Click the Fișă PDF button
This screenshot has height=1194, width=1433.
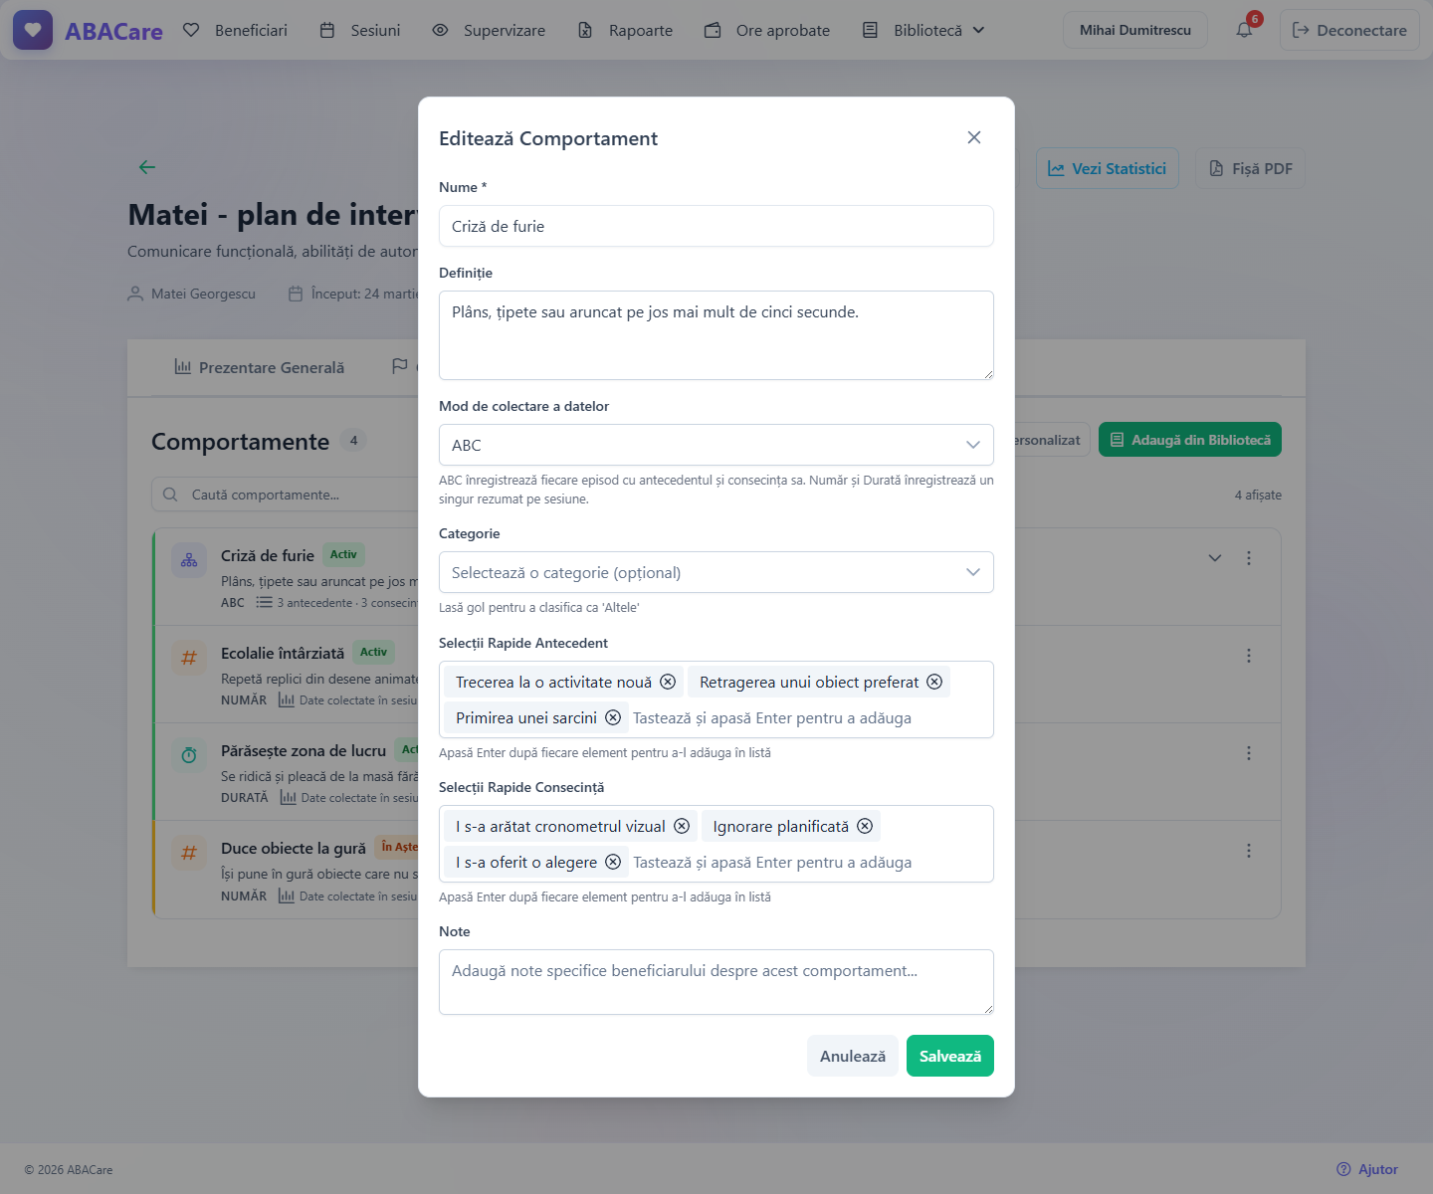1251,168
